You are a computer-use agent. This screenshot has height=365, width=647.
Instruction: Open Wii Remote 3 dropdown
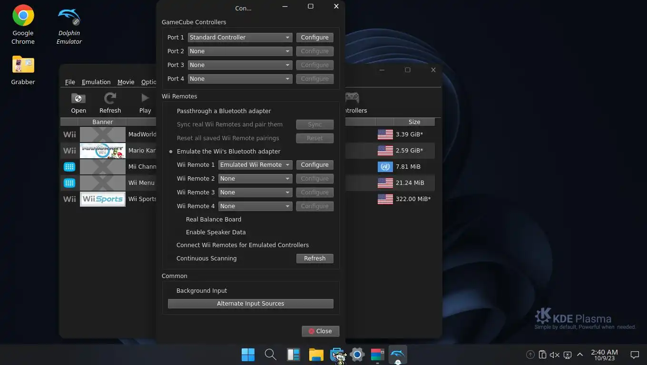pyautogui.click(x=255, y=192)
